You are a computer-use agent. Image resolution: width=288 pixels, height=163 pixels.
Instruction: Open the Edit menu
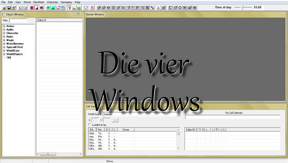[10, 2]
